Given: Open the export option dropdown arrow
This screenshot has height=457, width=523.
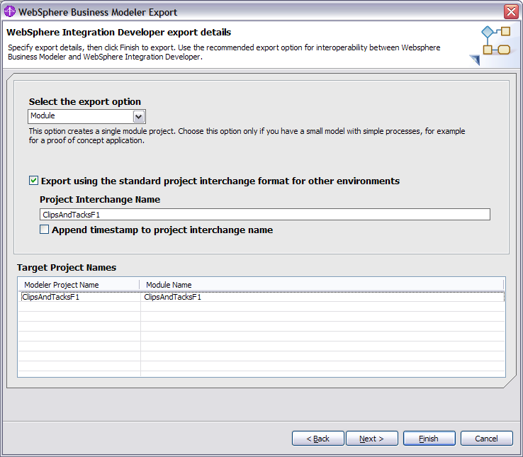Looking at the screenshot, I should click(x=138, y=116).
